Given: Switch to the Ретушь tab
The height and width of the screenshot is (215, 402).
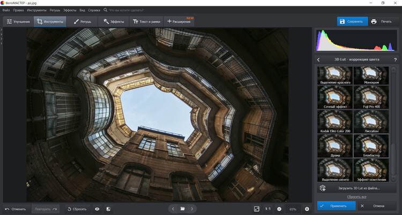Looking at the screenshot, I should tap(83, 21).
